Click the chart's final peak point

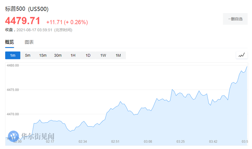point(247,67)
